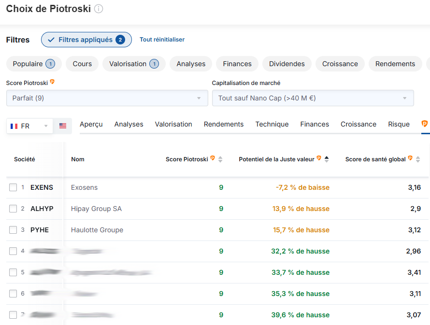Click the 13,9 % de hausse value
The image size is (430, 325).
tap(301, 209)
